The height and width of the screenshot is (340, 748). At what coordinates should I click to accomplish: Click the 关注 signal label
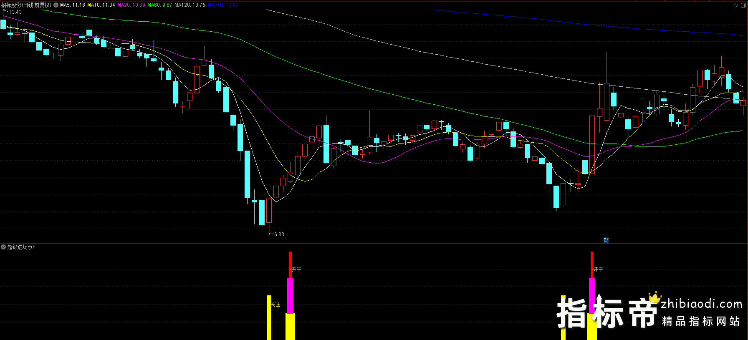[x=275, y=305]
